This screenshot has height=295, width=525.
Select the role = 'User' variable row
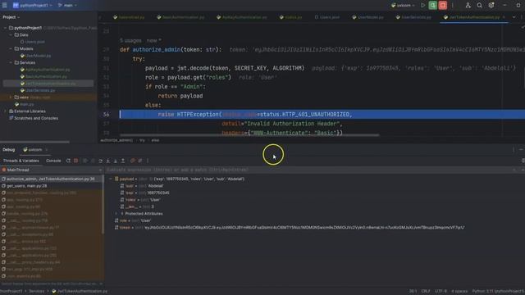[133, 220]
